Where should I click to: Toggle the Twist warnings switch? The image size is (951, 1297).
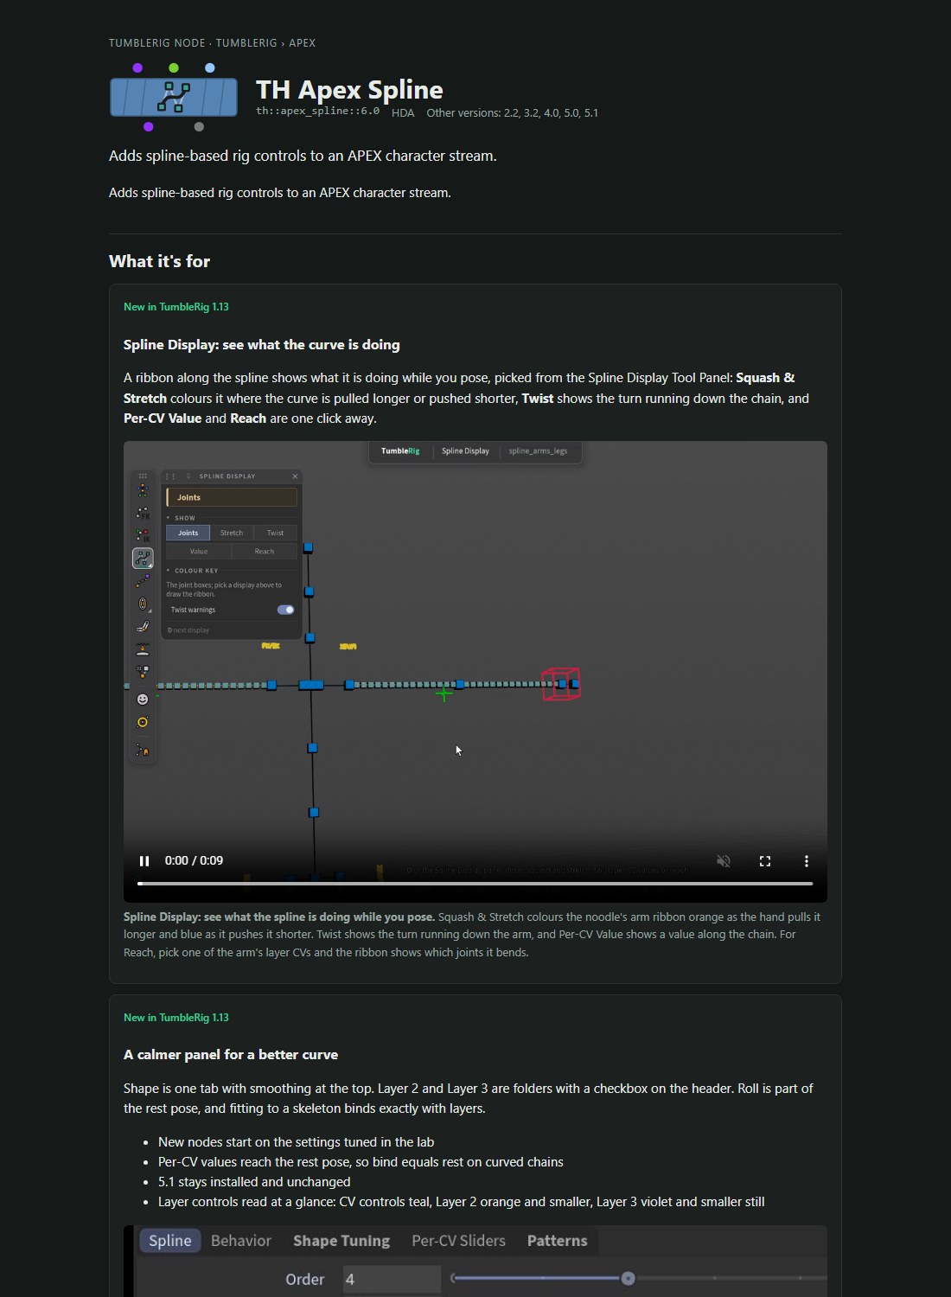pos(285,610)
